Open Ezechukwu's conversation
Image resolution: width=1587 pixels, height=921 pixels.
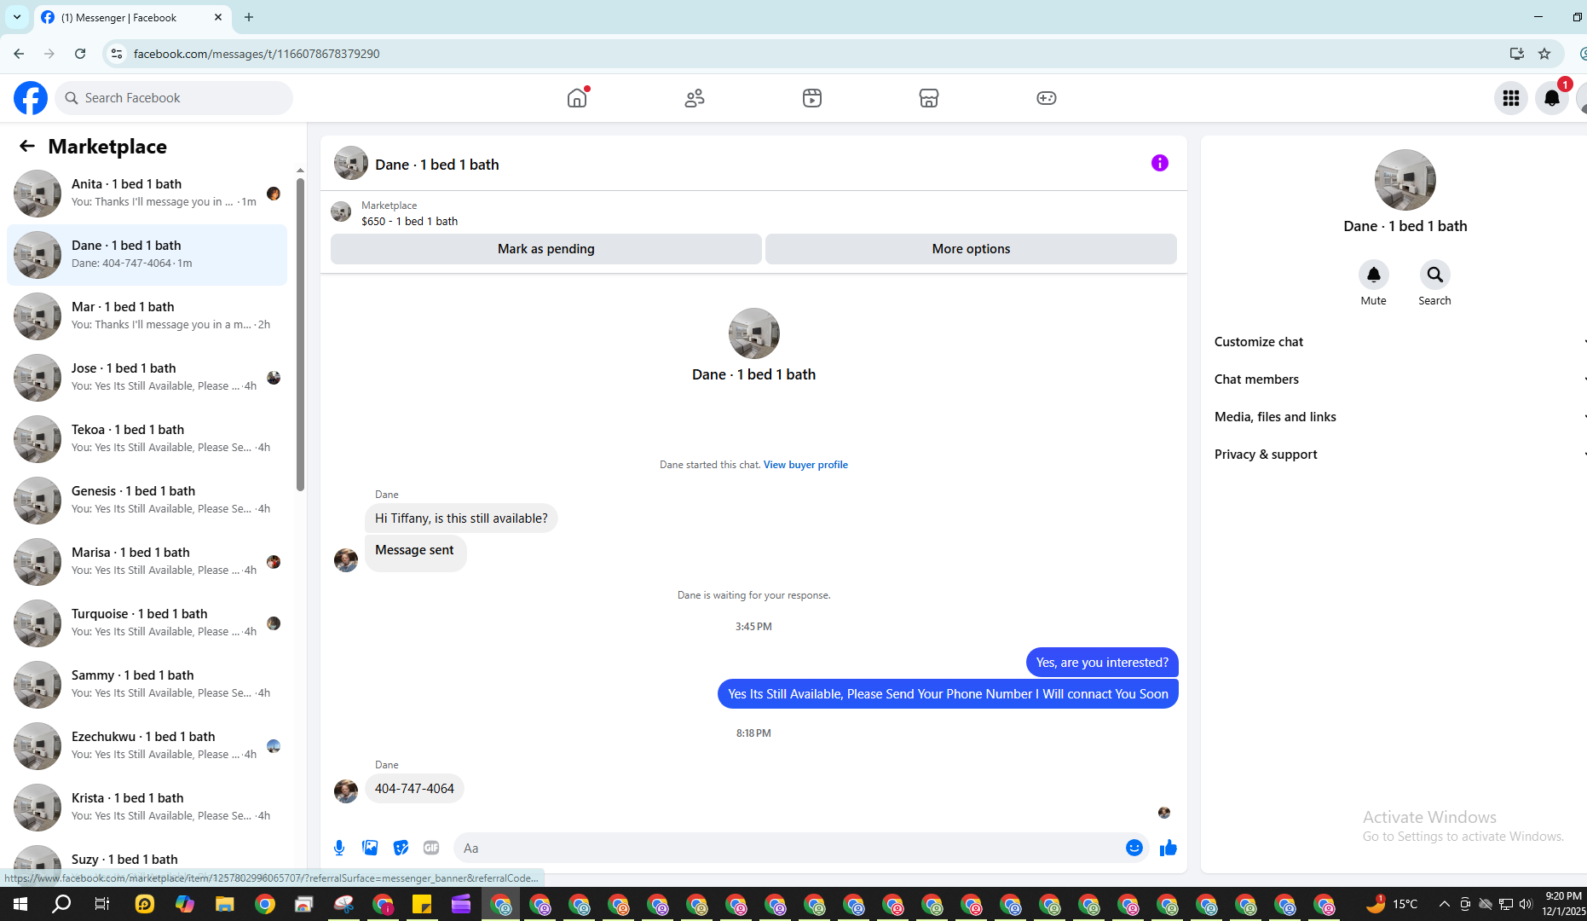coord(147,746)
